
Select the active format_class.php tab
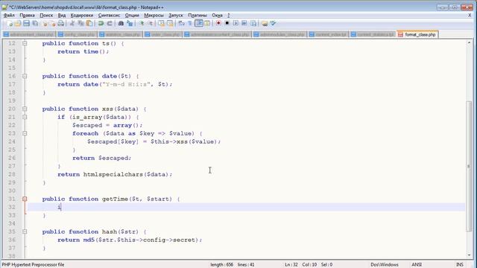point(417,35)
